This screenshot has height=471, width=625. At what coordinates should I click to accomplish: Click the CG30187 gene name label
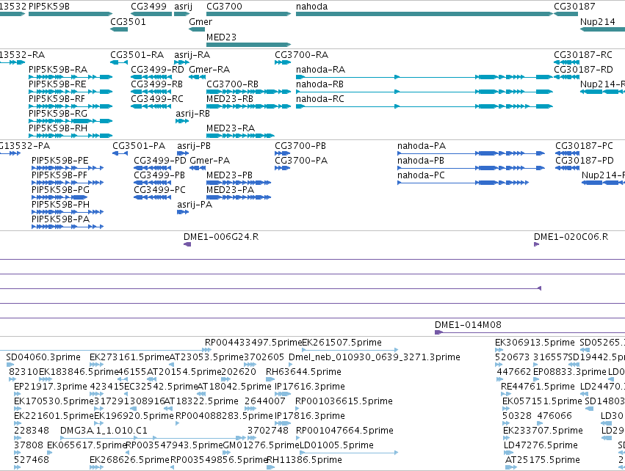[x=574, y=7]
